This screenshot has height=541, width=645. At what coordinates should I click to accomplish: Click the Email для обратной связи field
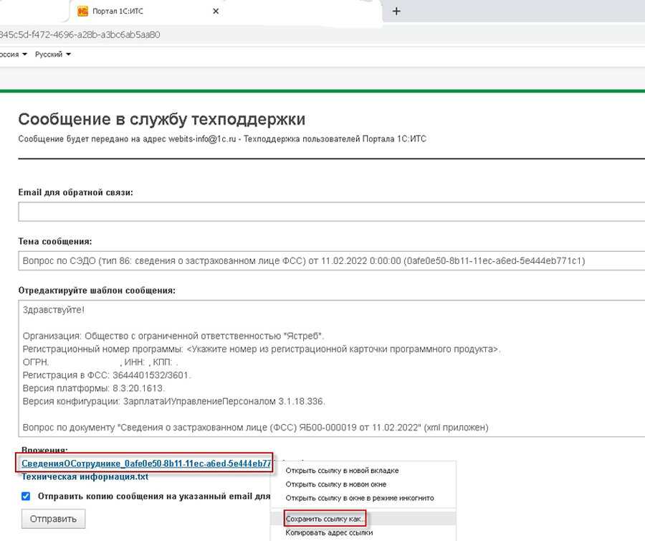tap(332, 212)
